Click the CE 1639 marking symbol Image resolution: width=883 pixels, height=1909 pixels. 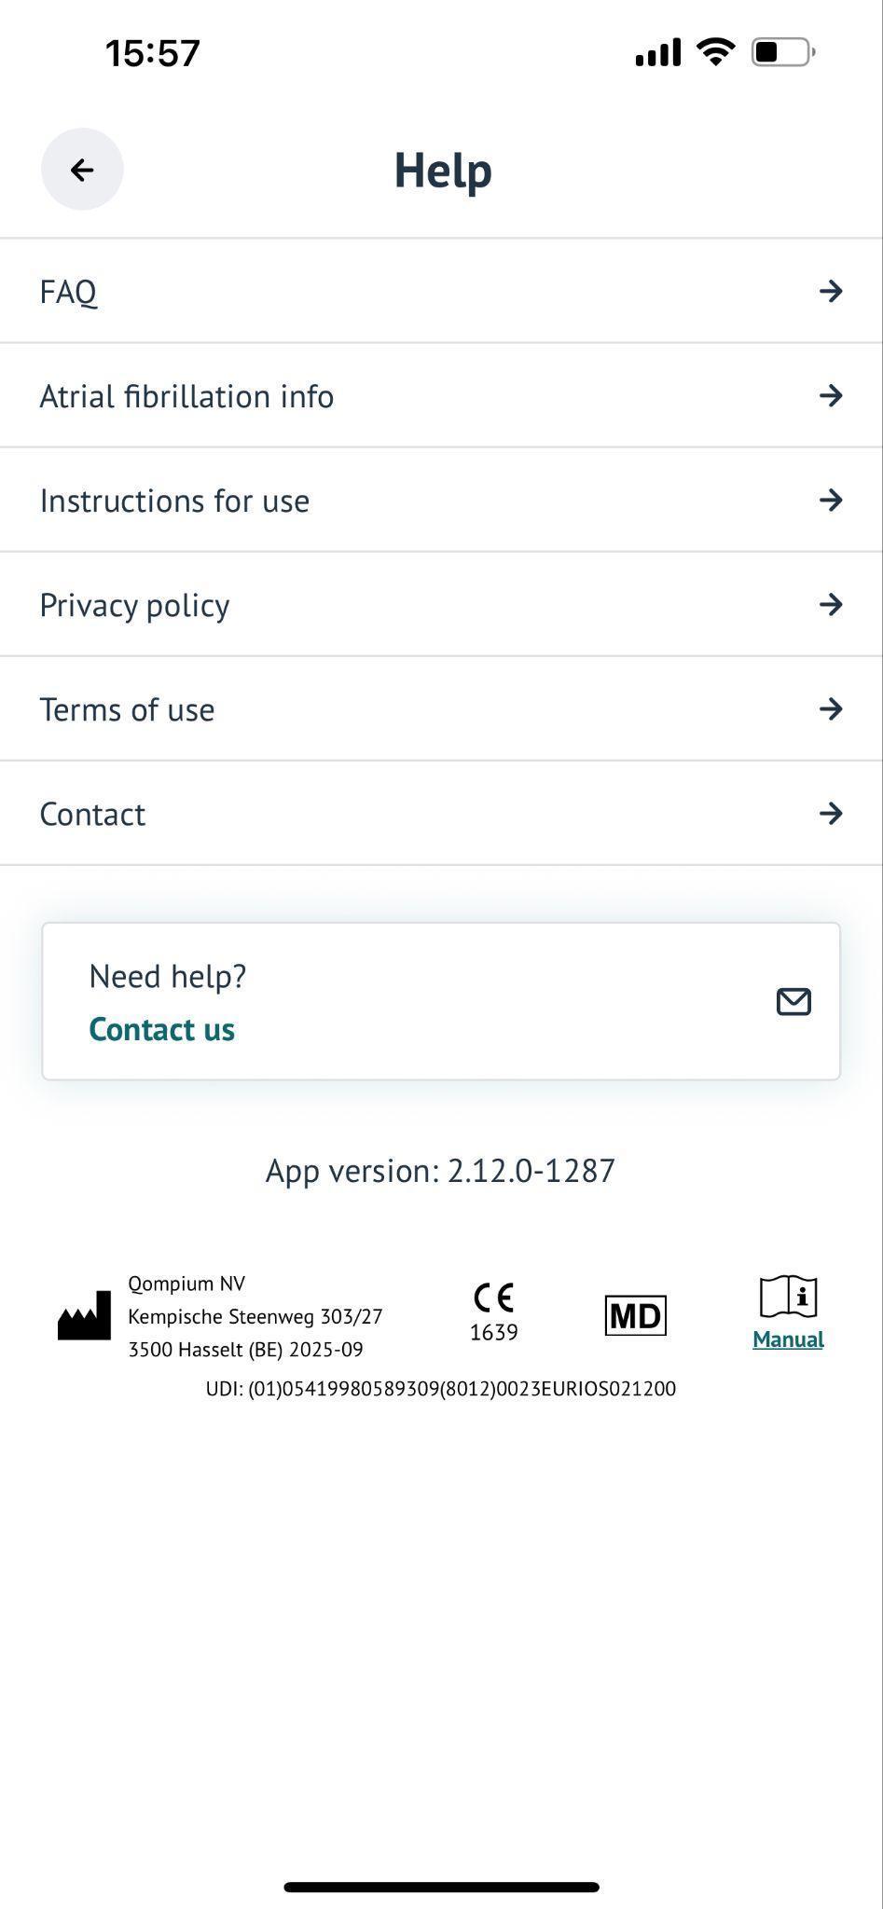493,1312
